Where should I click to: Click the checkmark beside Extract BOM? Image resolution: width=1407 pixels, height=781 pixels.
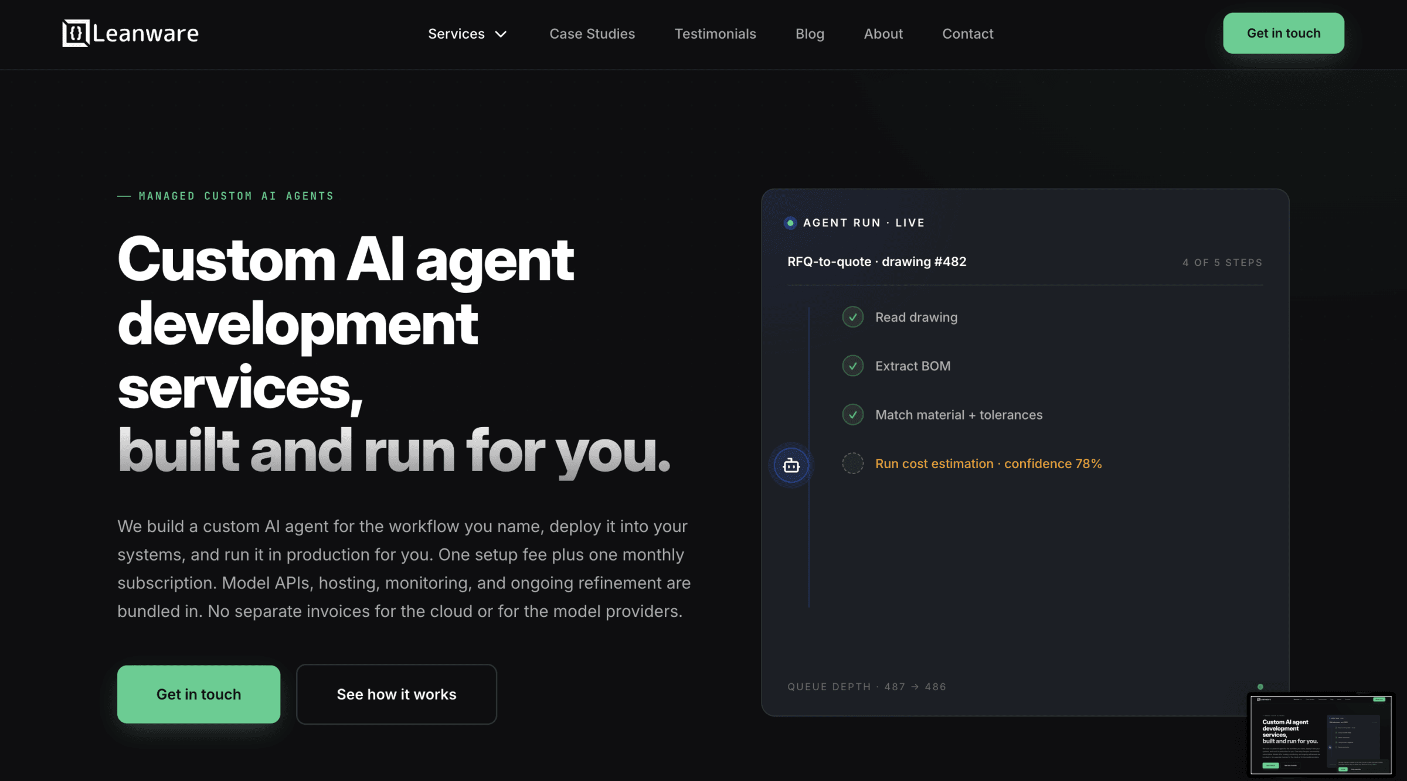[852, 366]
